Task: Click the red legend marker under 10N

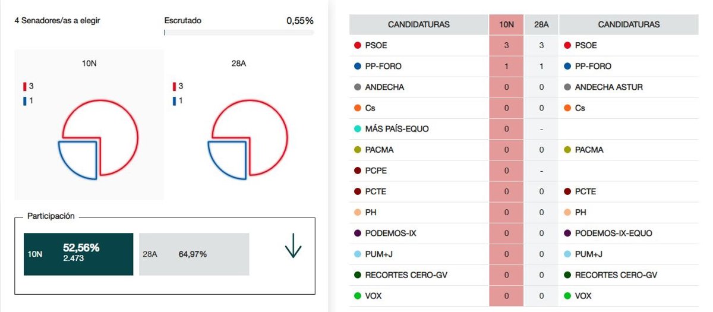Action: [25, 87]
